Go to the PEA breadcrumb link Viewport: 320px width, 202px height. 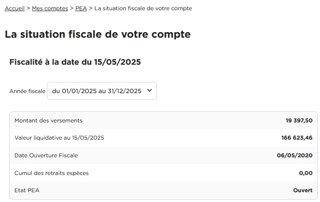pos(81,8)
